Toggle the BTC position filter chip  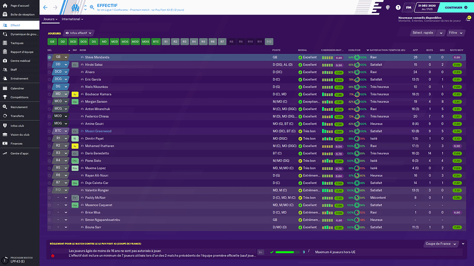(156, 41)
